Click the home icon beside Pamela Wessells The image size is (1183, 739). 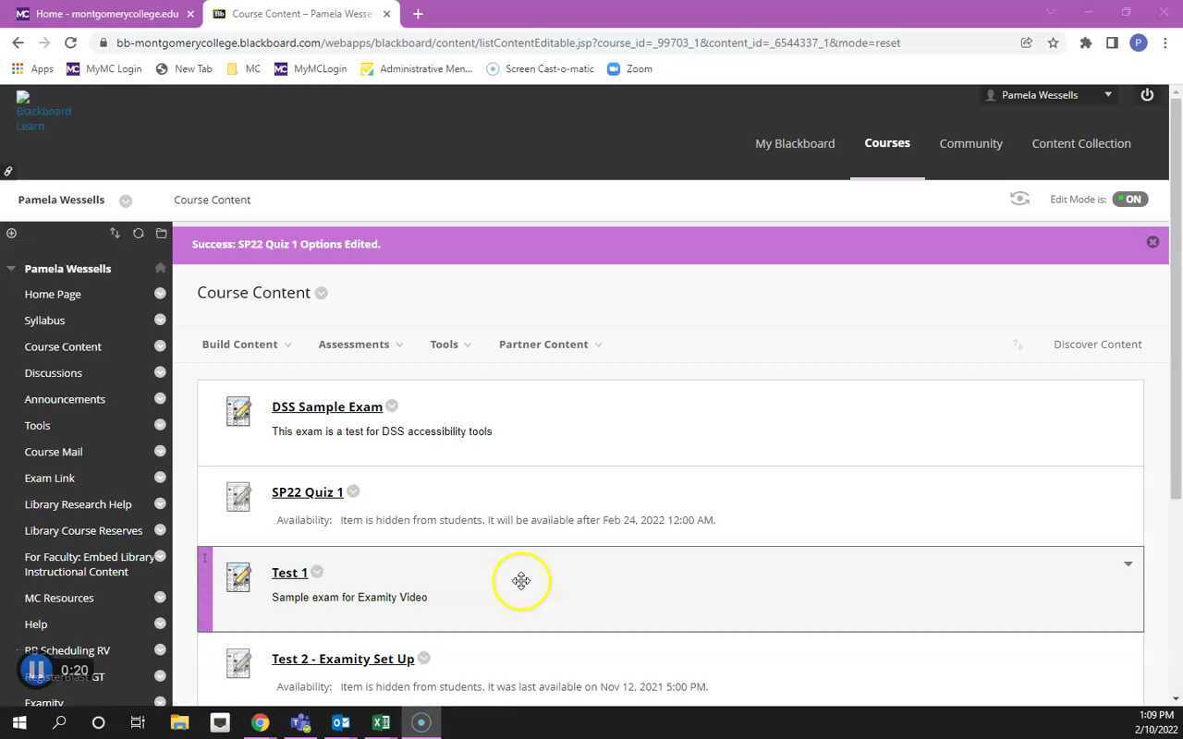point(160,268)
